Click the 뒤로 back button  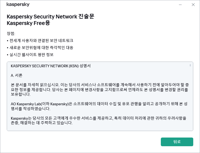[177, 142]
